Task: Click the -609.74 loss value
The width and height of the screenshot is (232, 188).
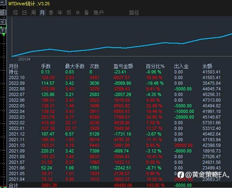Action: click(x=121, y=151)
